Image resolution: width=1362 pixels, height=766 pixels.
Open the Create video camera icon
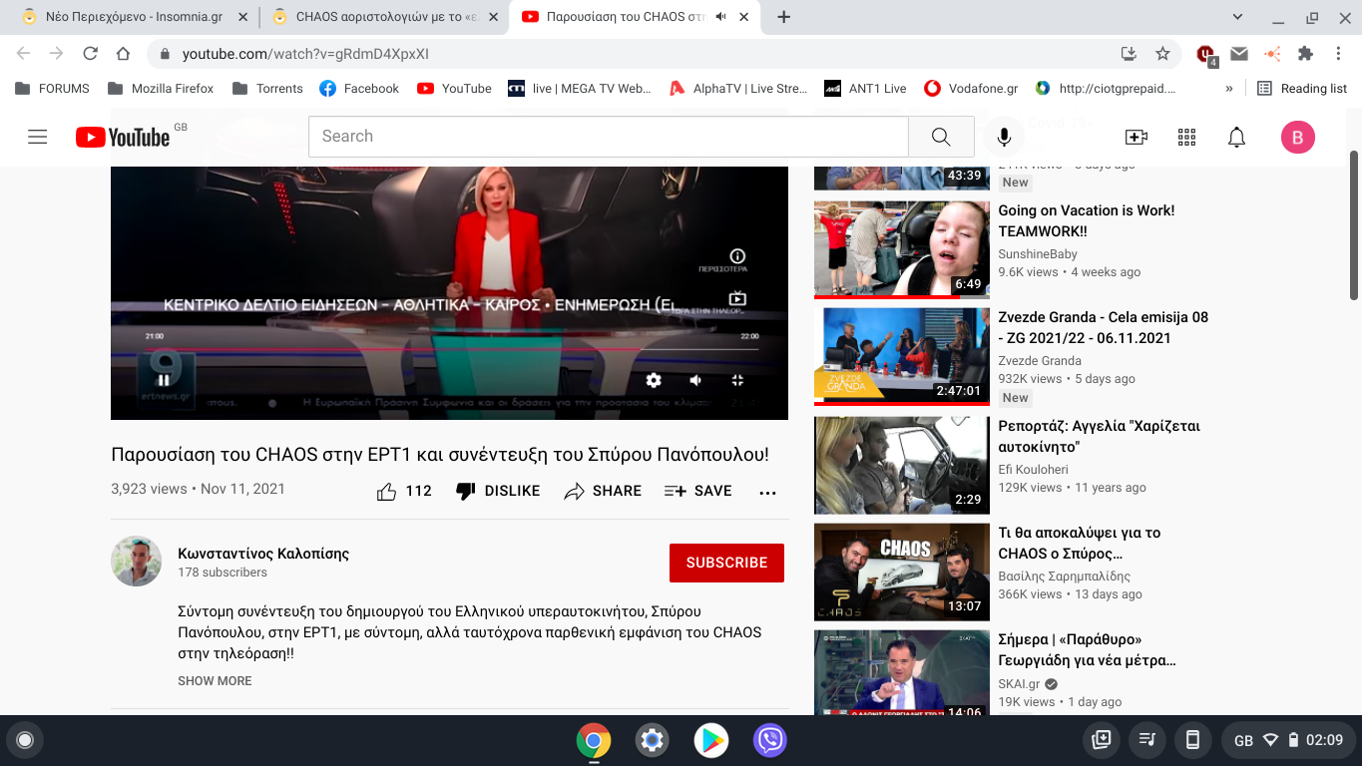(x=1135, y=138)
